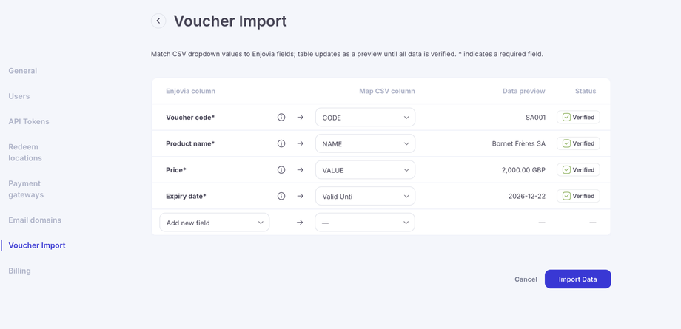Click the back arrow beside Voucher Import

(158, 21)
